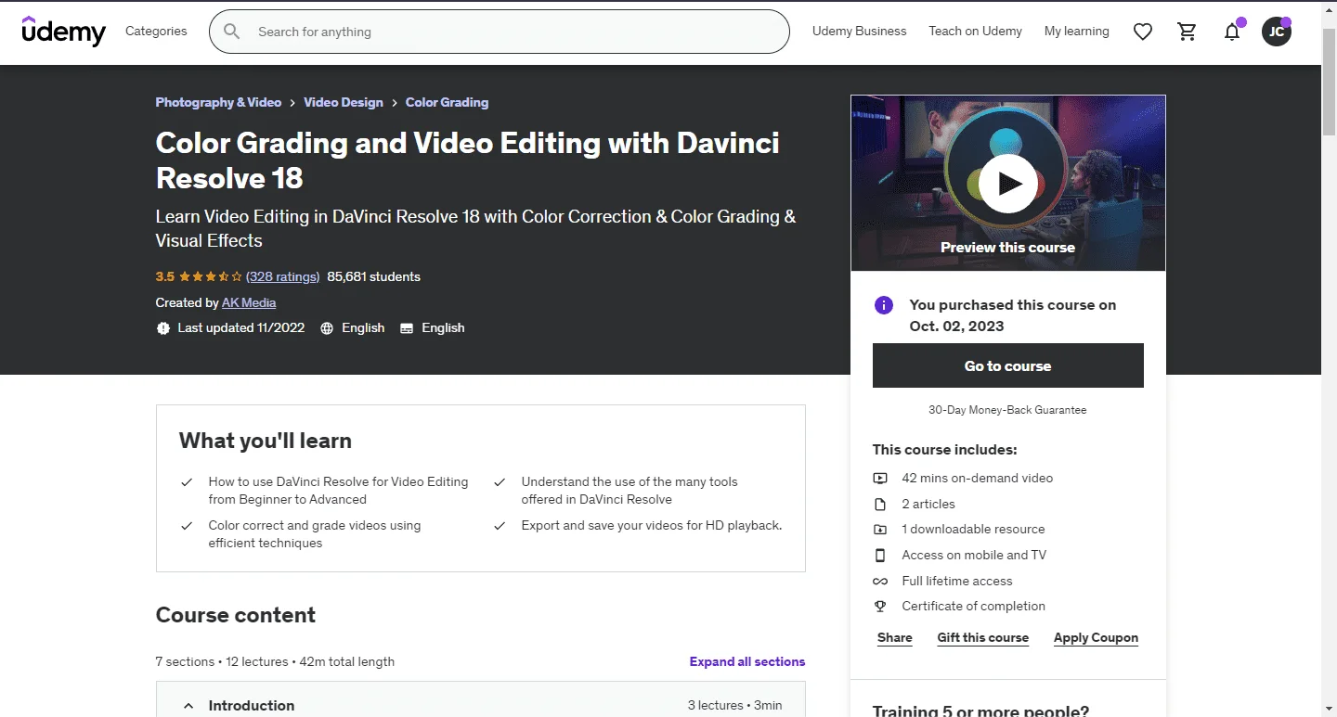
Task: Click the Gift this course button
Action: (x=983, y=638)
